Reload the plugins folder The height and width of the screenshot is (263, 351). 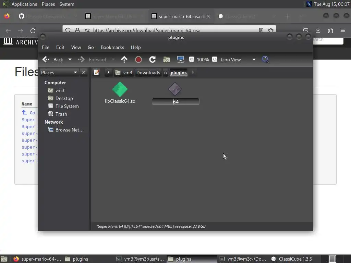tap(153, 60)
